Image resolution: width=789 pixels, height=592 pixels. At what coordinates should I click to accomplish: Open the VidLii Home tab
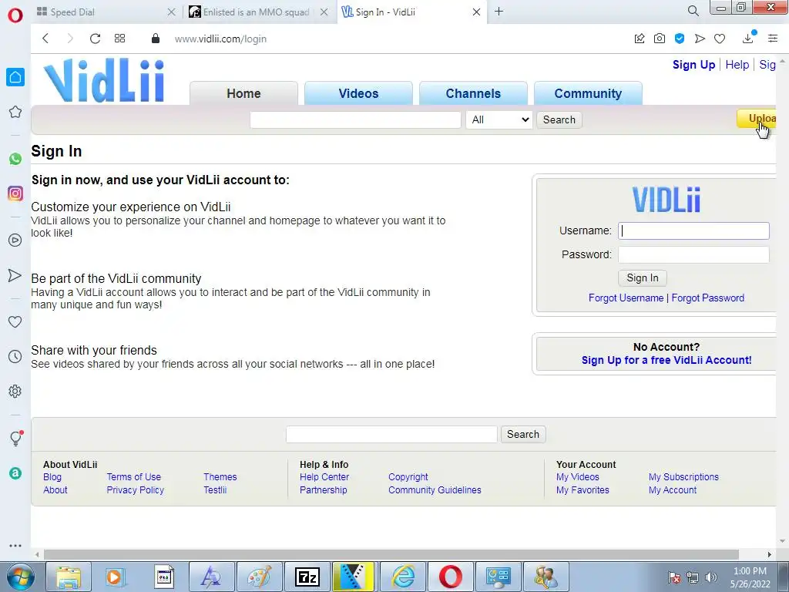(x=243, y=93)
